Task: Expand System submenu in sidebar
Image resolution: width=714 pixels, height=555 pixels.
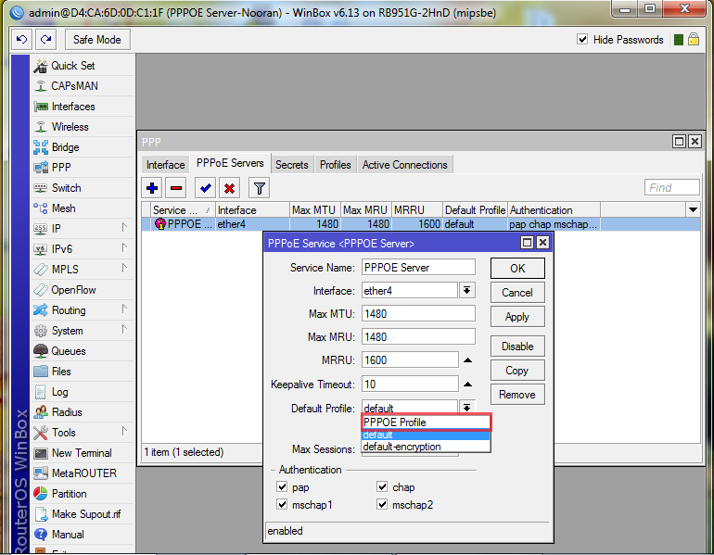Action: point(124,329)
